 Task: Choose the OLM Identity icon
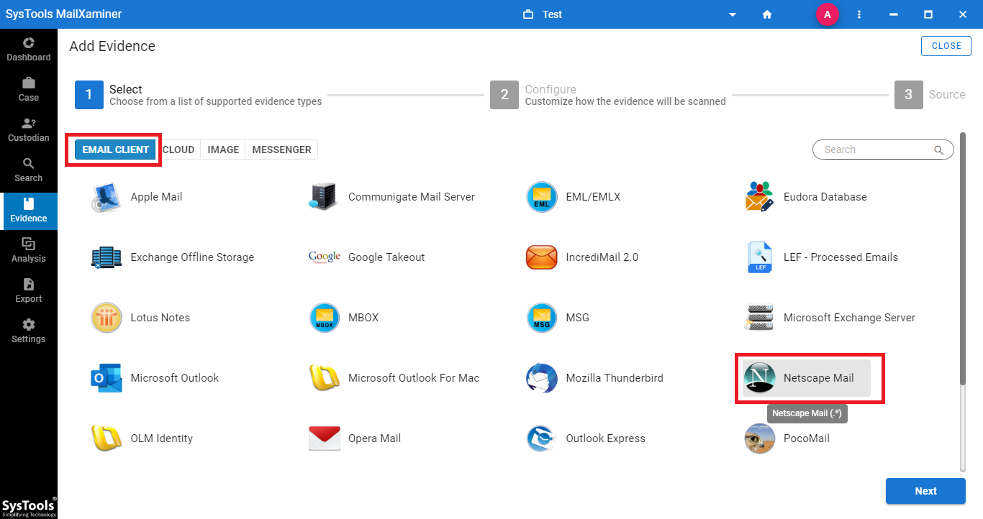tap(107, 438)
